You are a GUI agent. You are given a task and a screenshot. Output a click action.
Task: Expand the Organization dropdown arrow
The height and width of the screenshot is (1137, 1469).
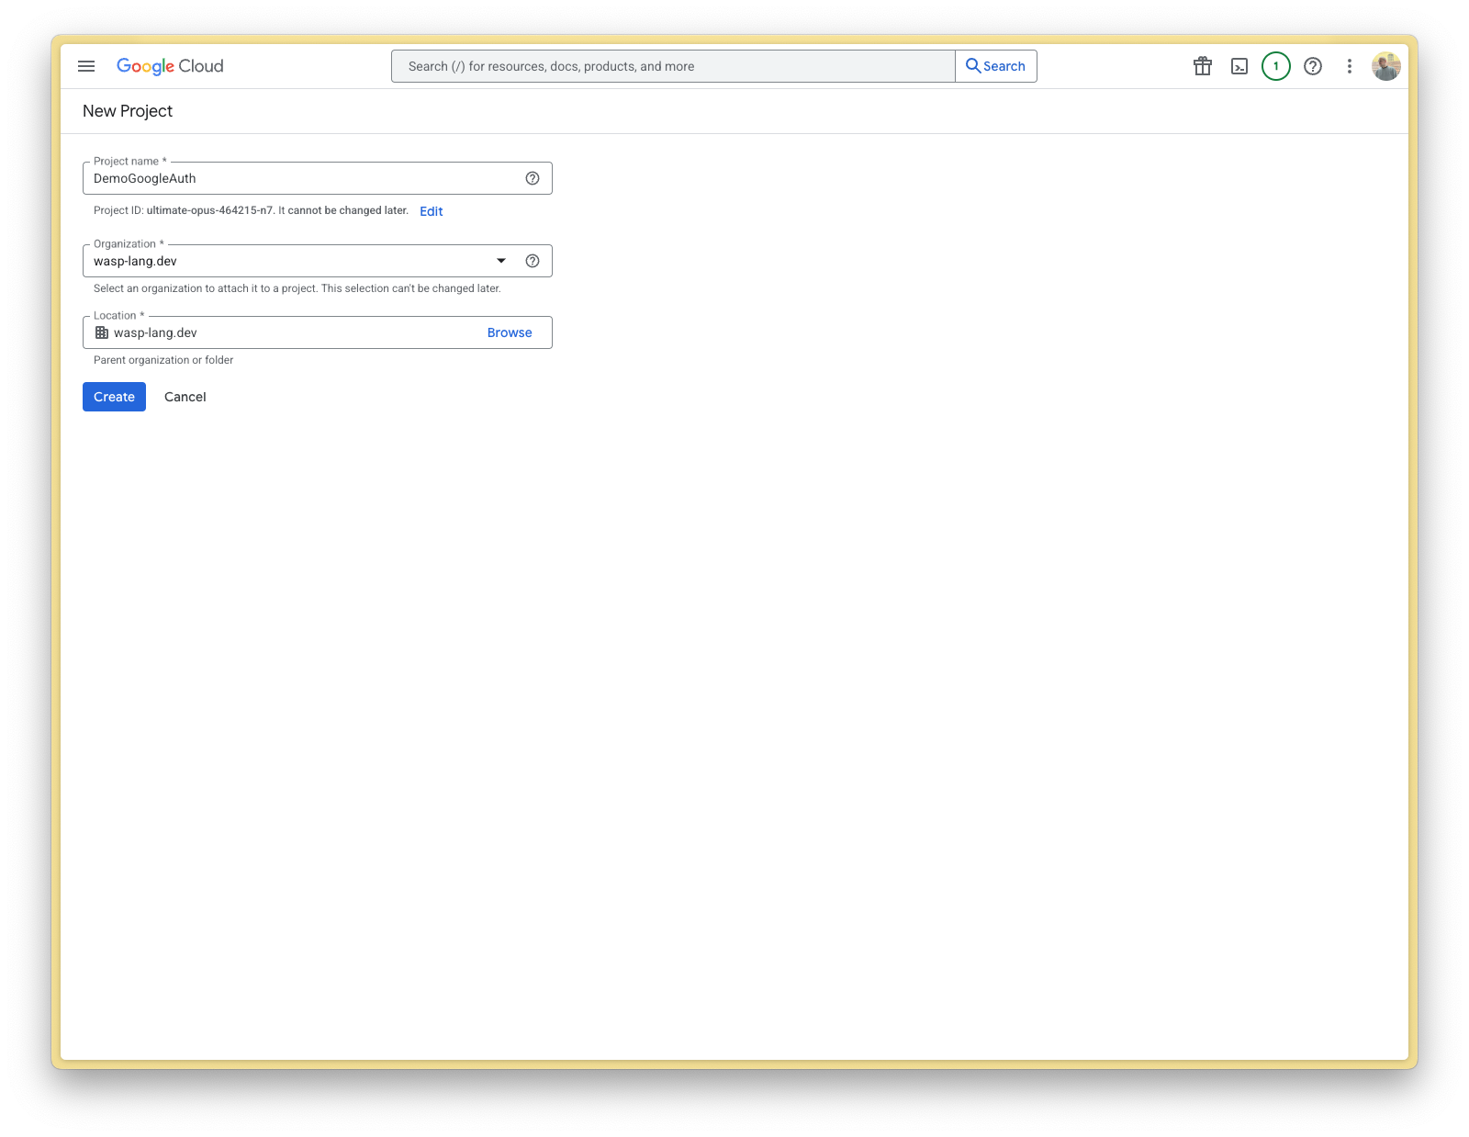pos(500,260)
